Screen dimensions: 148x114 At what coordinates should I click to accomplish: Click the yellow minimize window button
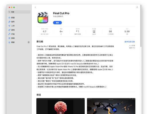coord(12,7)
